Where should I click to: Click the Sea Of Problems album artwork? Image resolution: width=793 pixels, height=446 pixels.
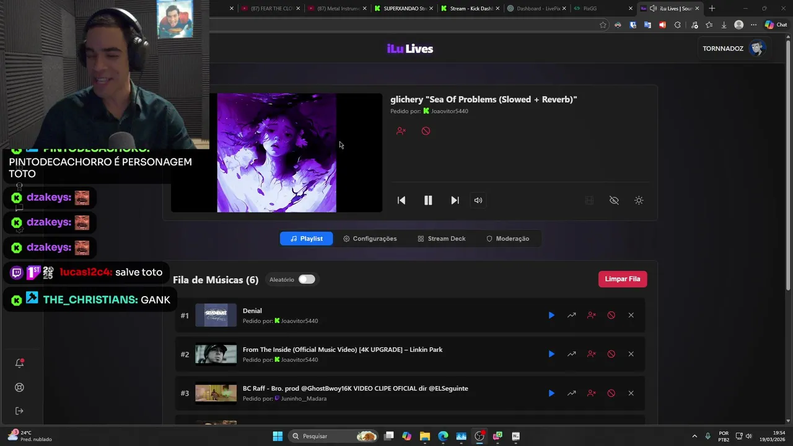pyautogui.click(x=276, y=153)
